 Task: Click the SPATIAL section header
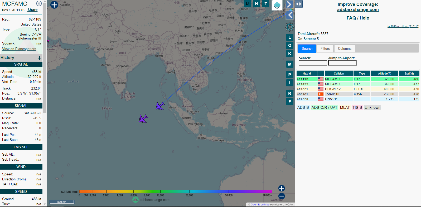click(21, 64)
